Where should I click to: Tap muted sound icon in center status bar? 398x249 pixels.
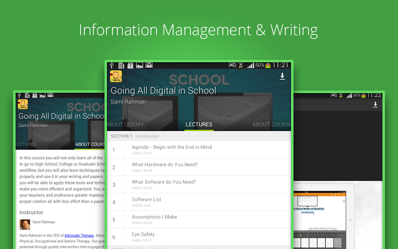[232, 65]
